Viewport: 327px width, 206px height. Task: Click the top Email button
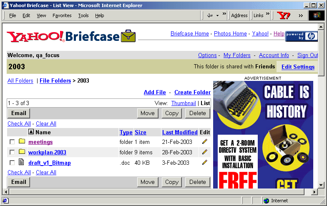[x=19, y=113]
